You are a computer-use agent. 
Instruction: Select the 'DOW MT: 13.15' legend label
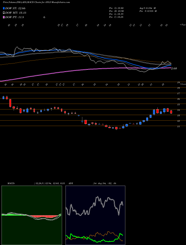point(16,13)
